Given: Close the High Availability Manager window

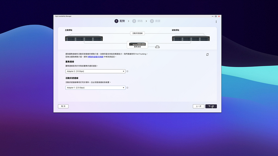Looking at the screenshot, I should (x=219, y=16).
